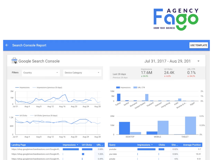This screenshot has height=160, width=213.
Task: Click the USE TEMPLATE button
Action: 199,45
